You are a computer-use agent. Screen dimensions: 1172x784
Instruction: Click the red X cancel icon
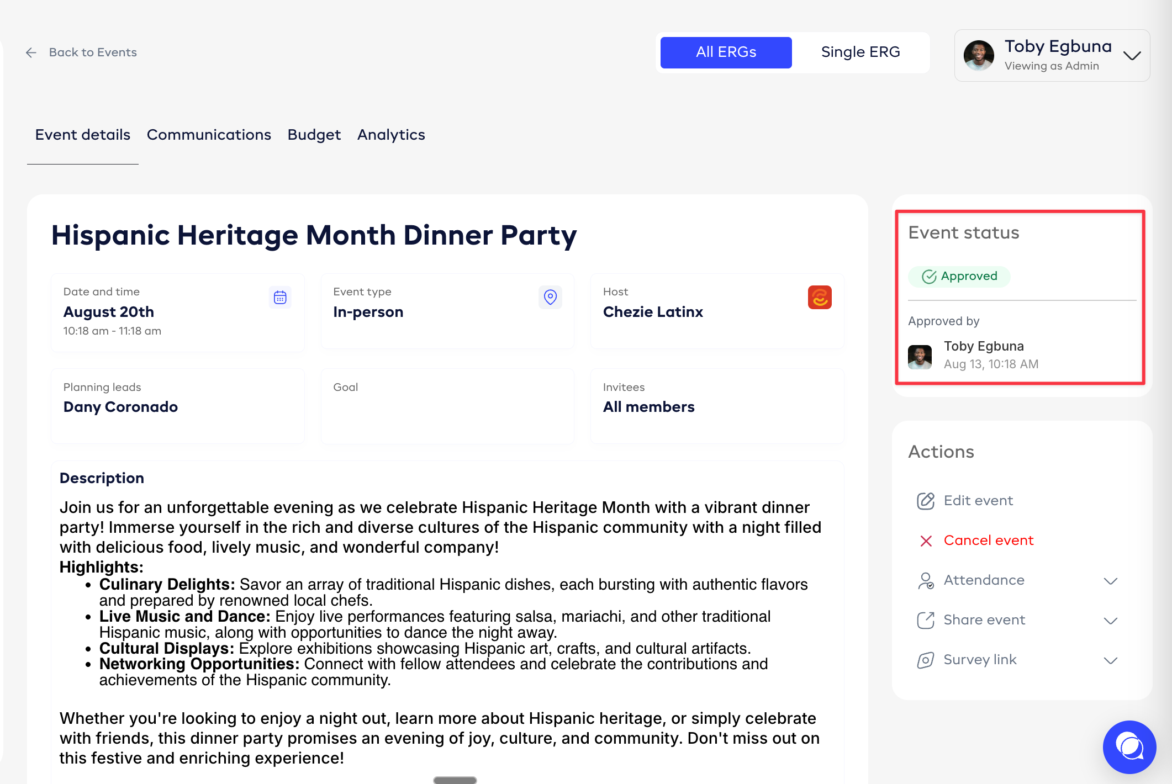(x=926, y=541)
